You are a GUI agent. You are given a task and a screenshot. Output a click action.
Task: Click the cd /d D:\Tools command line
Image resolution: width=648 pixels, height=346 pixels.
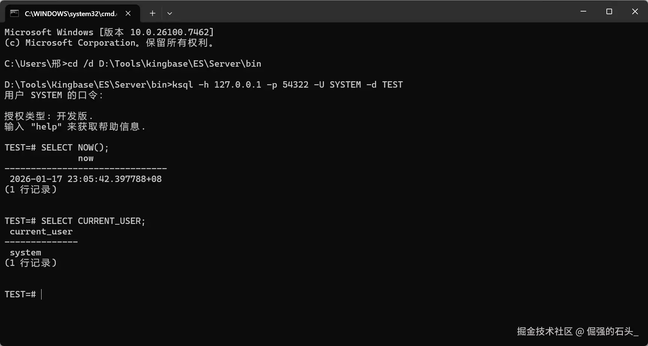point(164,64)
